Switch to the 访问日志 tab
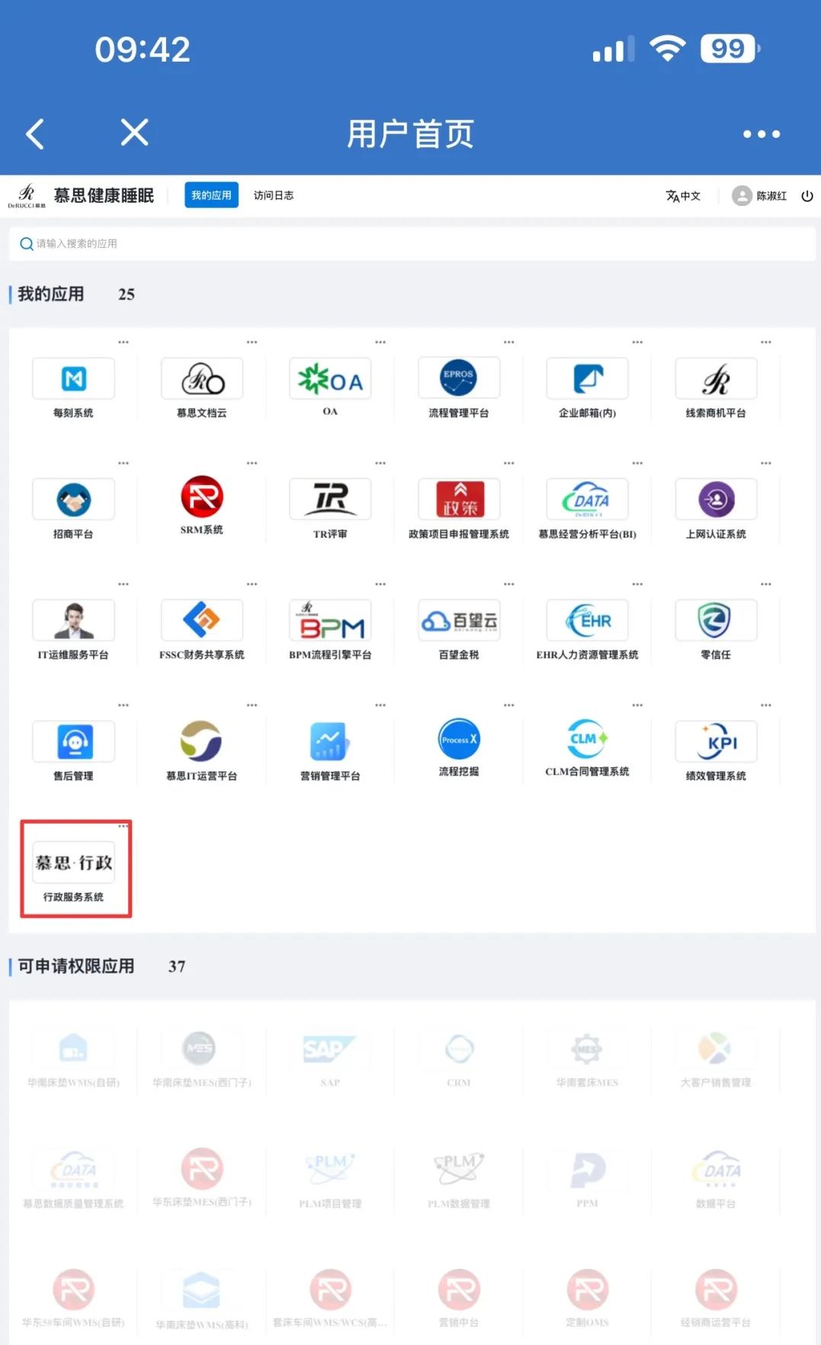Screen dimensions: 821x1345 [274, 195]
